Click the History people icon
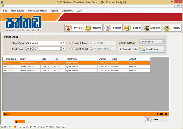 point(167,28)
